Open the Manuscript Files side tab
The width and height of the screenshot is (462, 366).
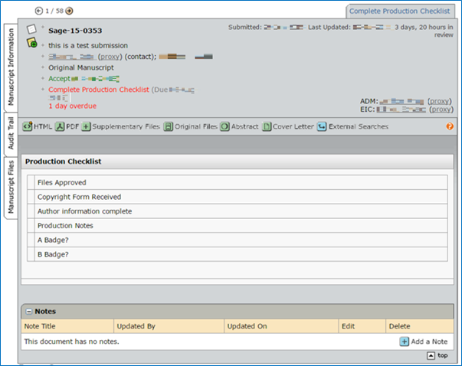point(11,186)
